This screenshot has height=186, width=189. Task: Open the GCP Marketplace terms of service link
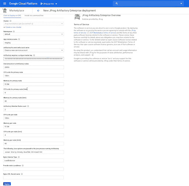(x=103, y=33)
